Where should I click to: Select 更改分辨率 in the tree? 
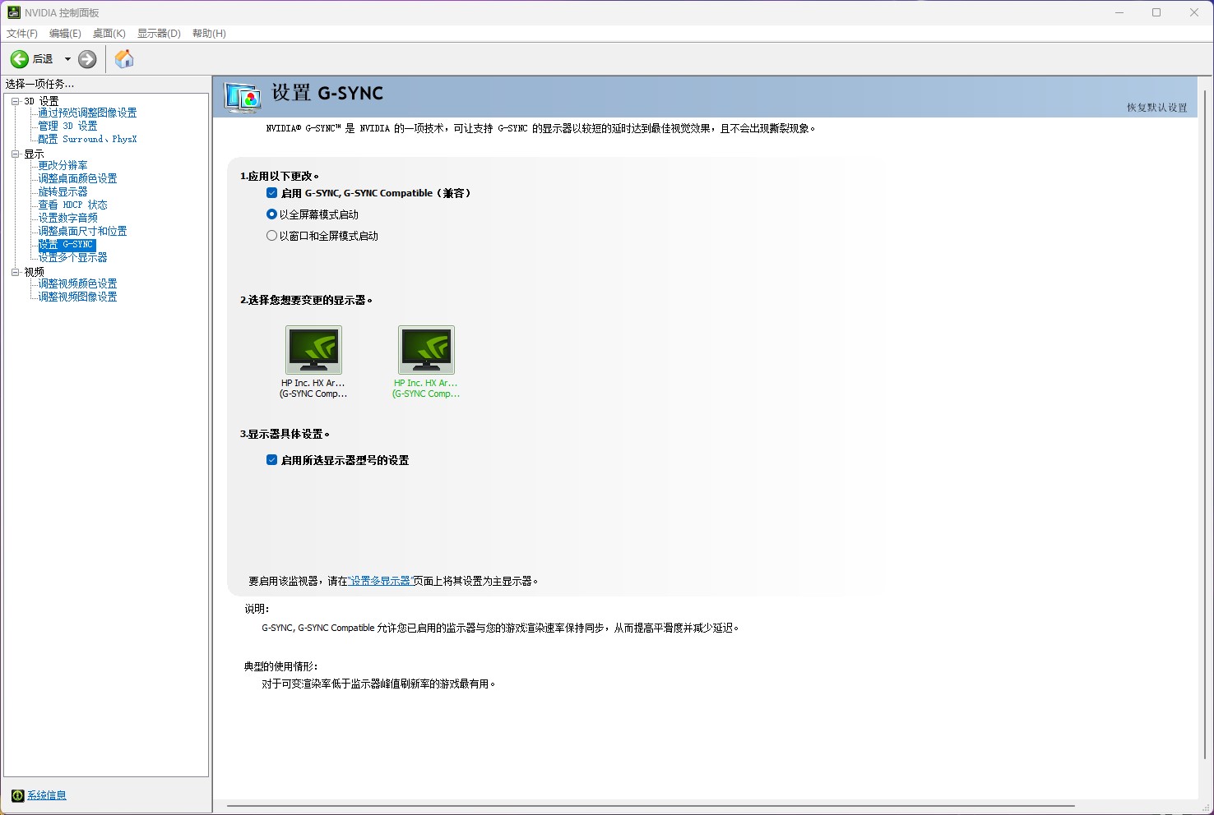coord(63,166)
